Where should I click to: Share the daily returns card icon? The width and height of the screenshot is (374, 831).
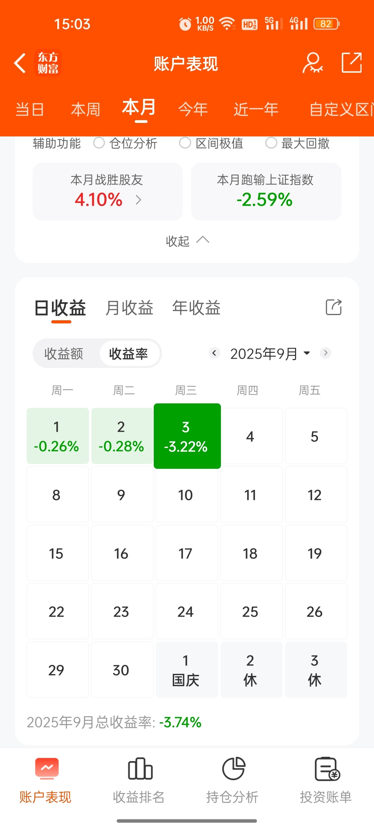point(333,307)
